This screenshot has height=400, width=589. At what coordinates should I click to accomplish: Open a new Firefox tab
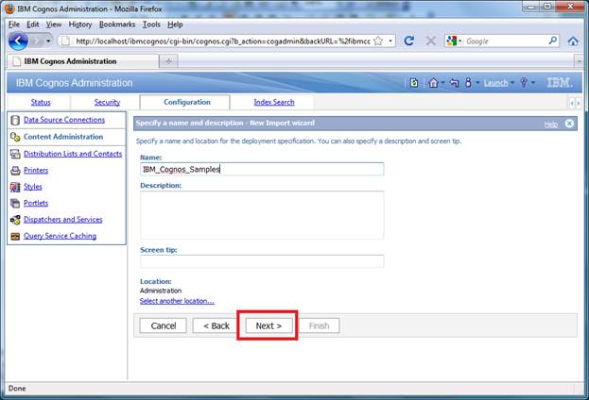[168, 61]
